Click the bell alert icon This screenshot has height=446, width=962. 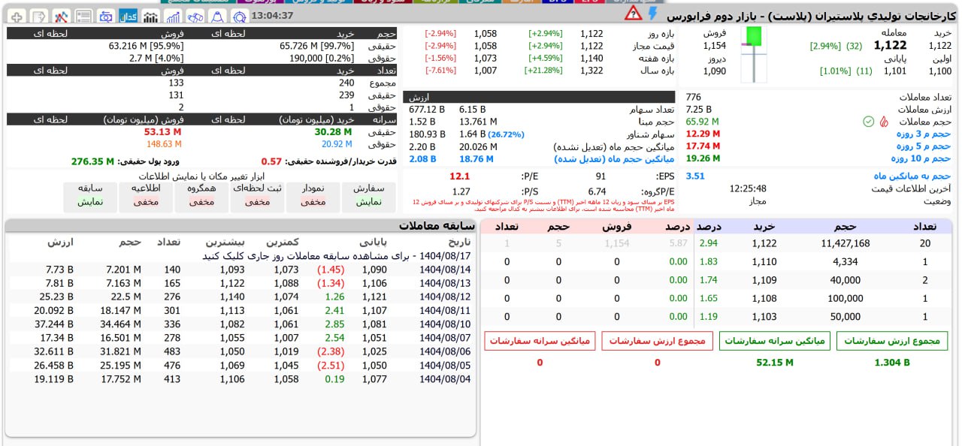click(217, 17)
